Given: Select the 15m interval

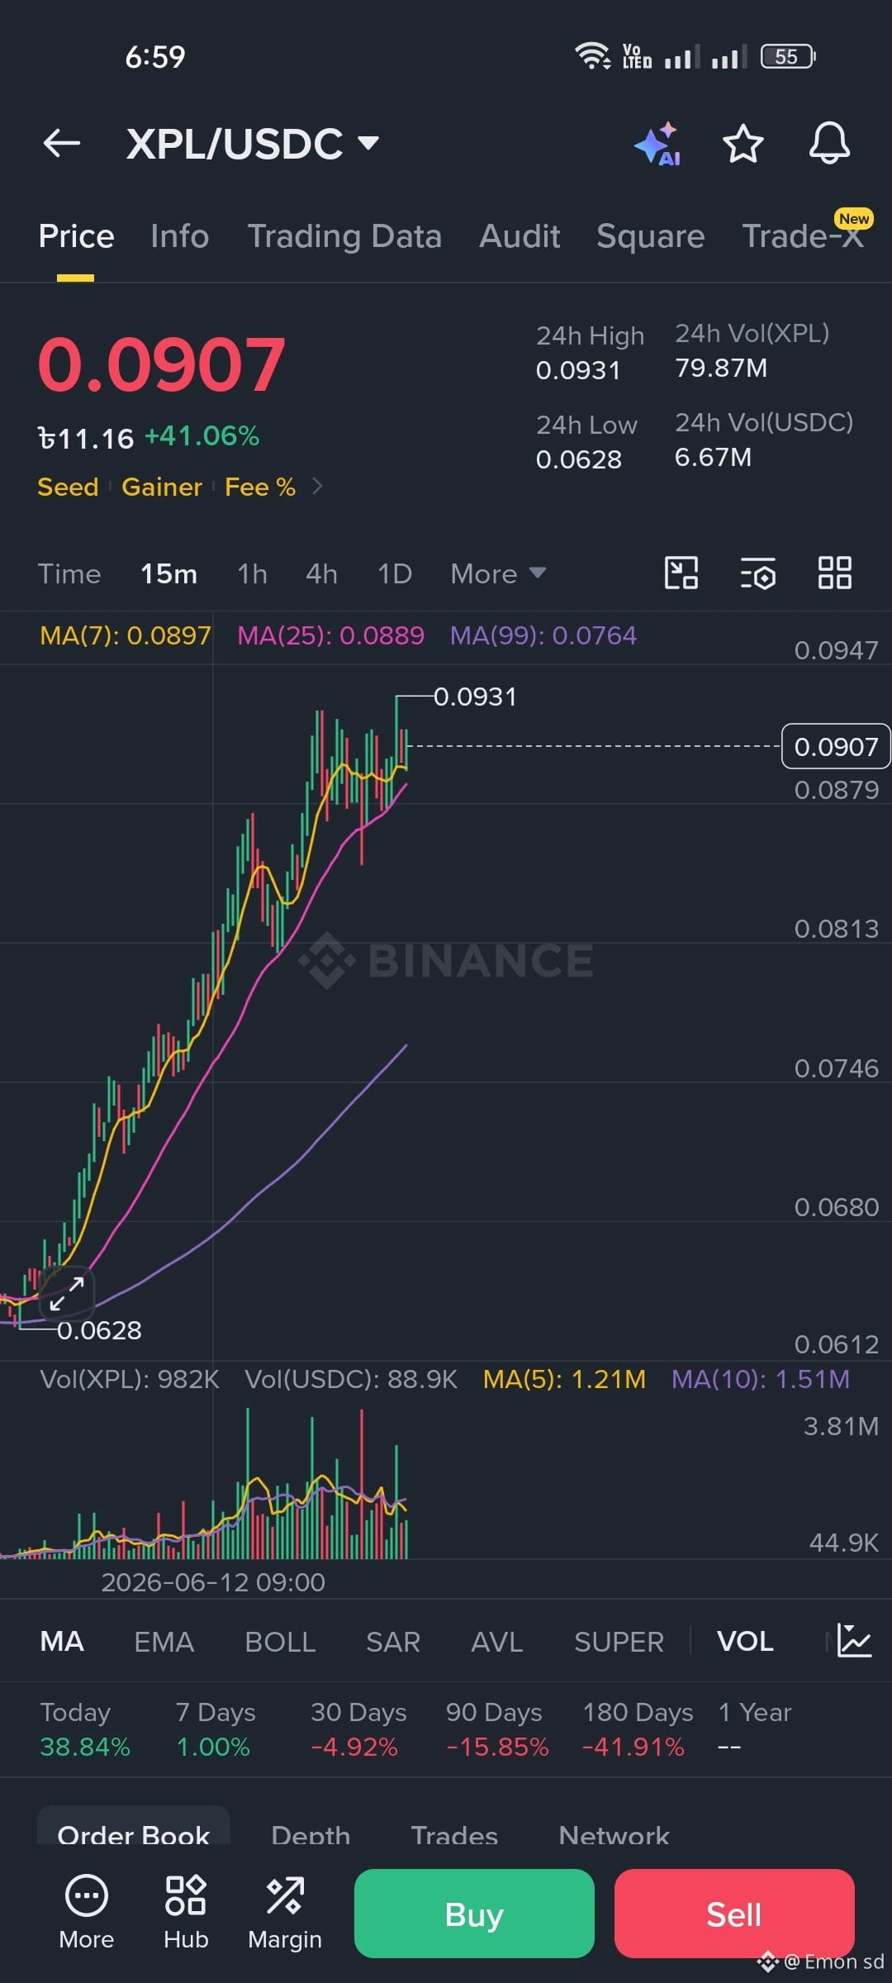Looking at the screenshot, I should (x=168, y=573).
